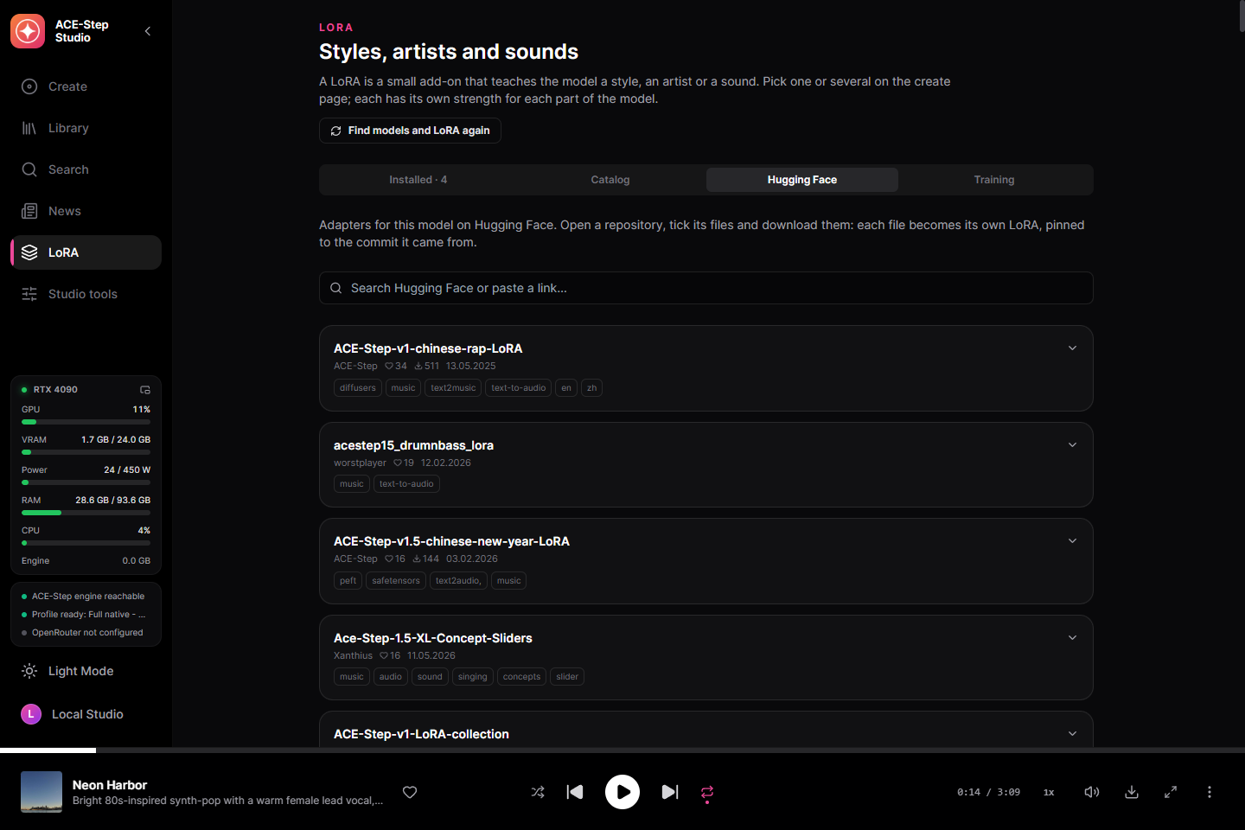Click the safetensors tag
The width and height of the screenshot is (1245, 830).
pyautogui.click(x=396, y=581)
